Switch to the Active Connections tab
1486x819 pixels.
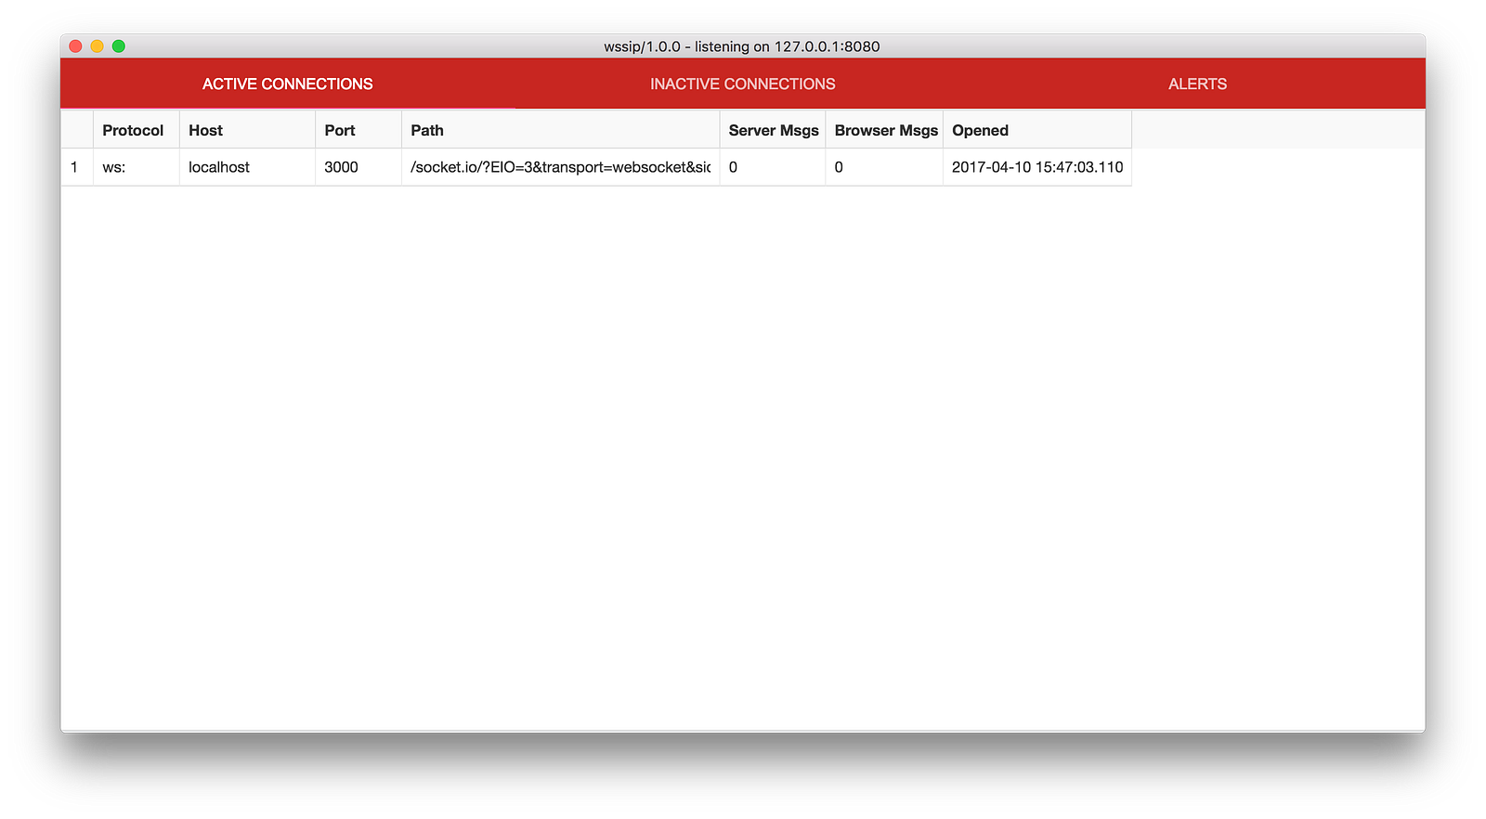click(288, 84)
